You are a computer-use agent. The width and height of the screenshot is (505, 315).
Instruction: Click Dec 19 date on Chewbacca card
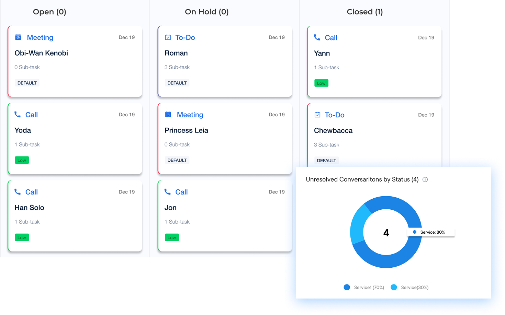coord(426,115)
